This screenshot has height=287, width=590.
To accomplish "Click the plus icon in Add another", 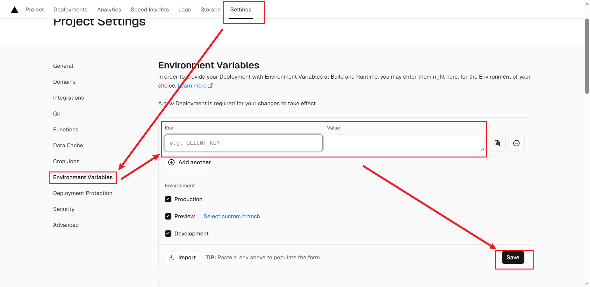I will (171, 162).
